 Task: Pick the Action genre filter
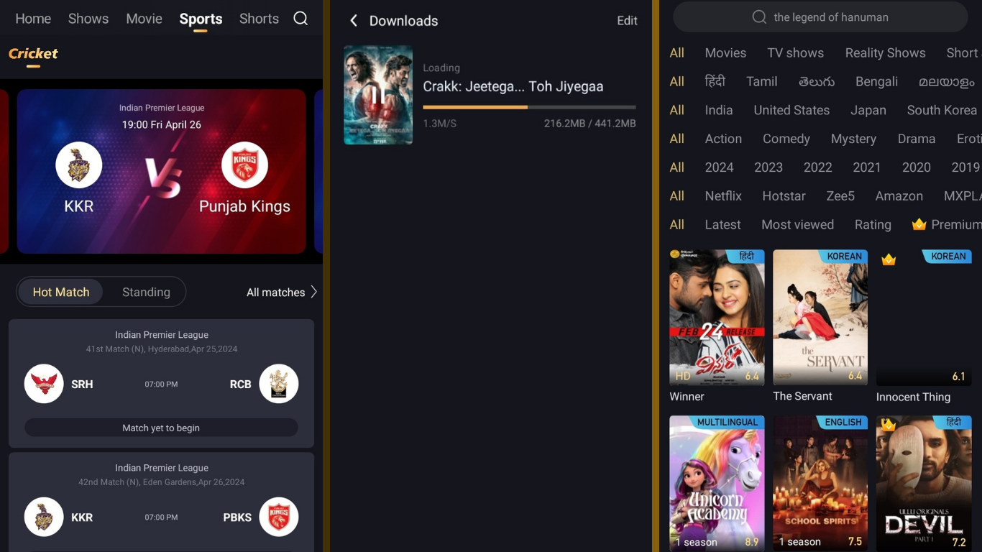pyautogui.click(x=723, y=139)
